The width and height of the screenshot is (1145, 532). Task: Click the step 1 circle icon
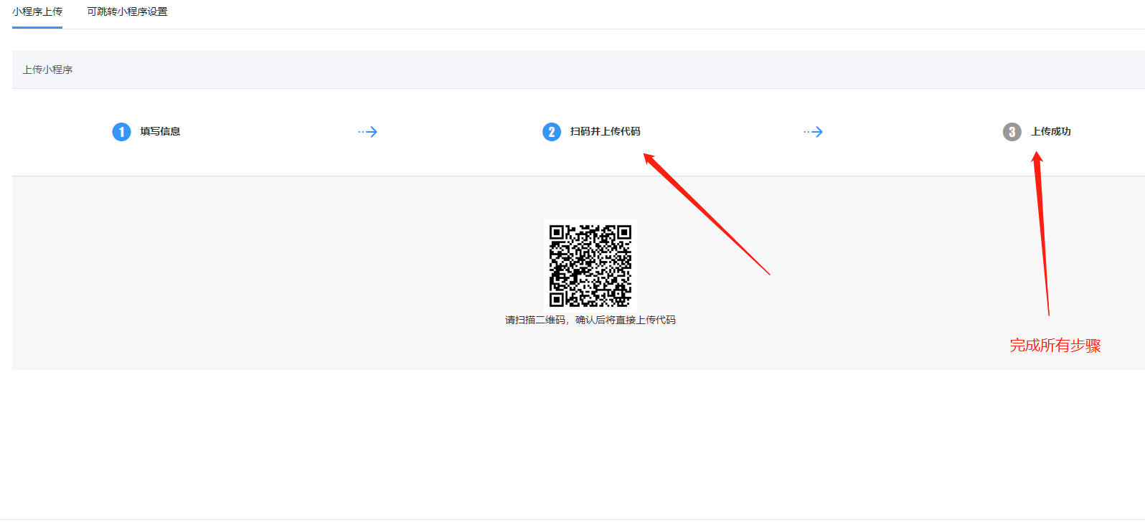(x=121, y=132)
